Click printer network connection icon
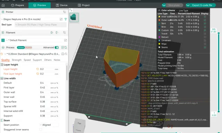Viewport: 222px width, 133px height. (x=66, y=19)
